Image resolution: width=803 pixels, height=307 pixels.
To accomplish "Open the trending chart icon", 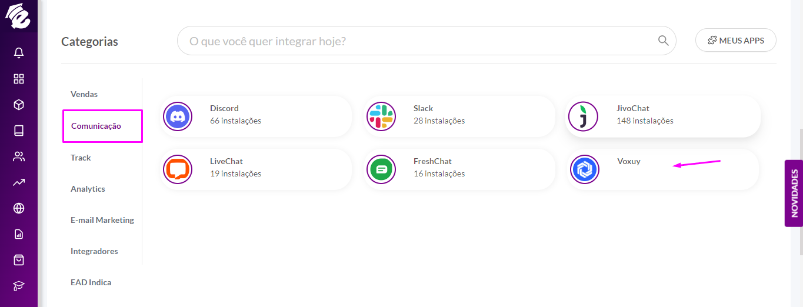I will pyautogui.click(x=19, y=182).
